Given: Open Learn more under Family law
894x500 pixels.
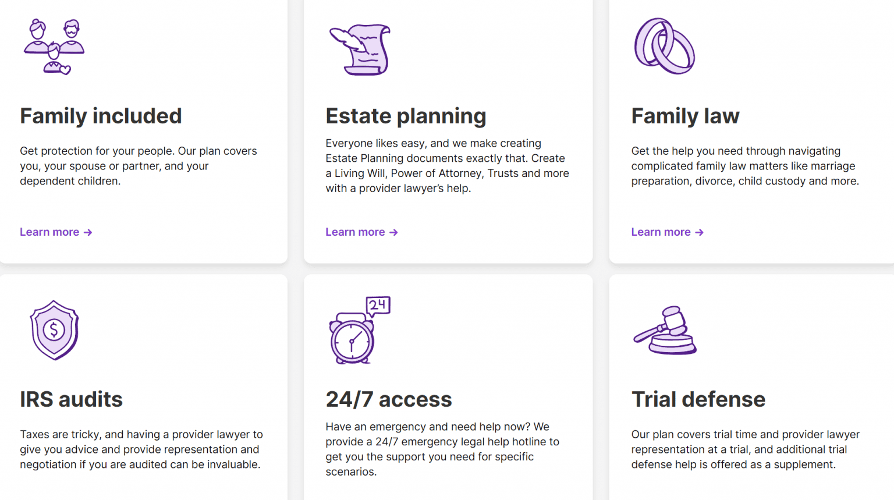Looking at the screenshot, I should pos(661,232).
